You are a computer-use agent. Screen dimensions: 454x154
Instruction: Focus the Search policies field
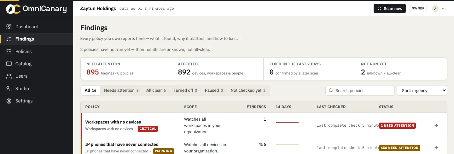(360, 91)
